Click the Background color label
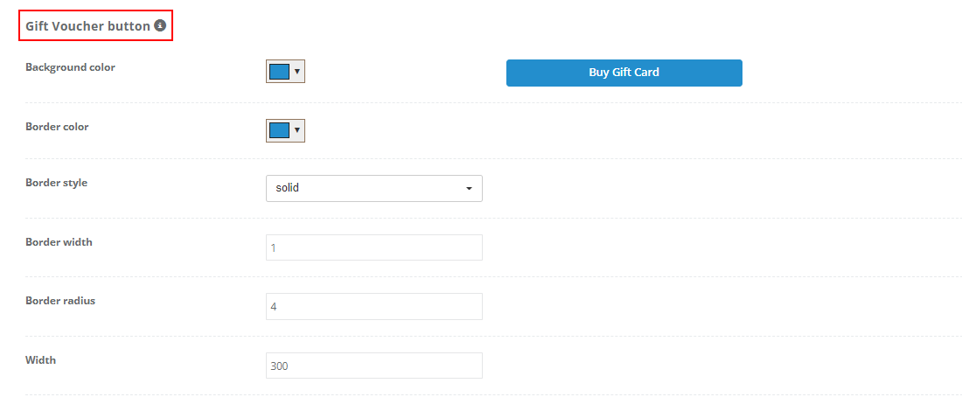962x404 pixels. point(70,67)
